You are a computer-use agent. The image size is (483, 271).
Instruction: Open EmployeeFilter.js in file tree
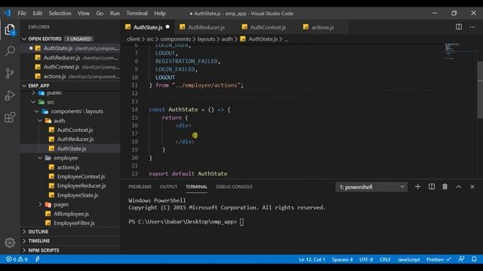pyautogui.click(x=70, y=223)
